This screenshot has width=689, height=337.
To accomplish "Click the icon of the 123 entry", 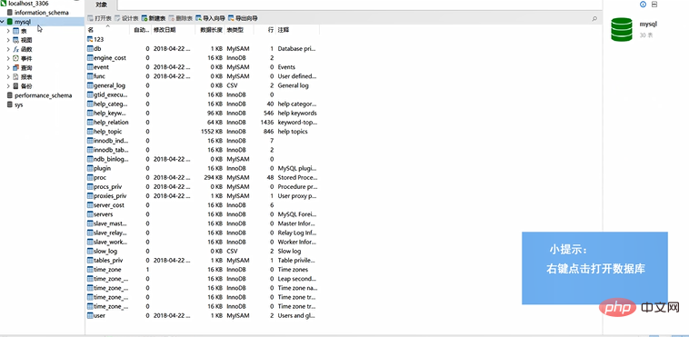I will 91,40.
